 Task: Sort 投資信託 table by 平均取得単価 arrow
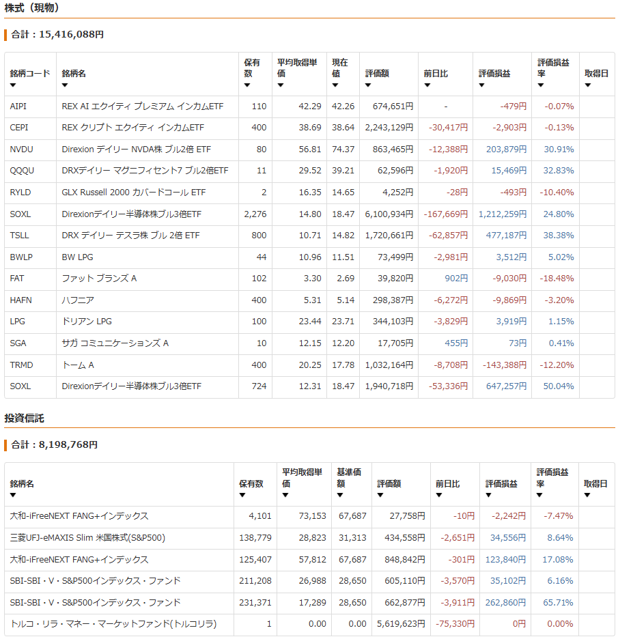[x=285, y=495]
